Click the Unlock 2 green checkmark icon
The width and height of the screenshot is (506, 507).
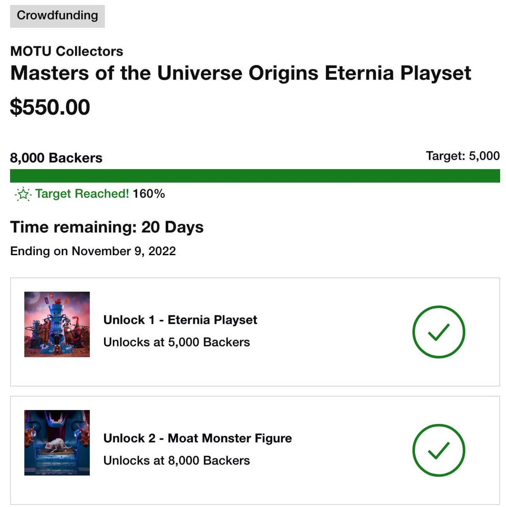(x=439, y=450)
